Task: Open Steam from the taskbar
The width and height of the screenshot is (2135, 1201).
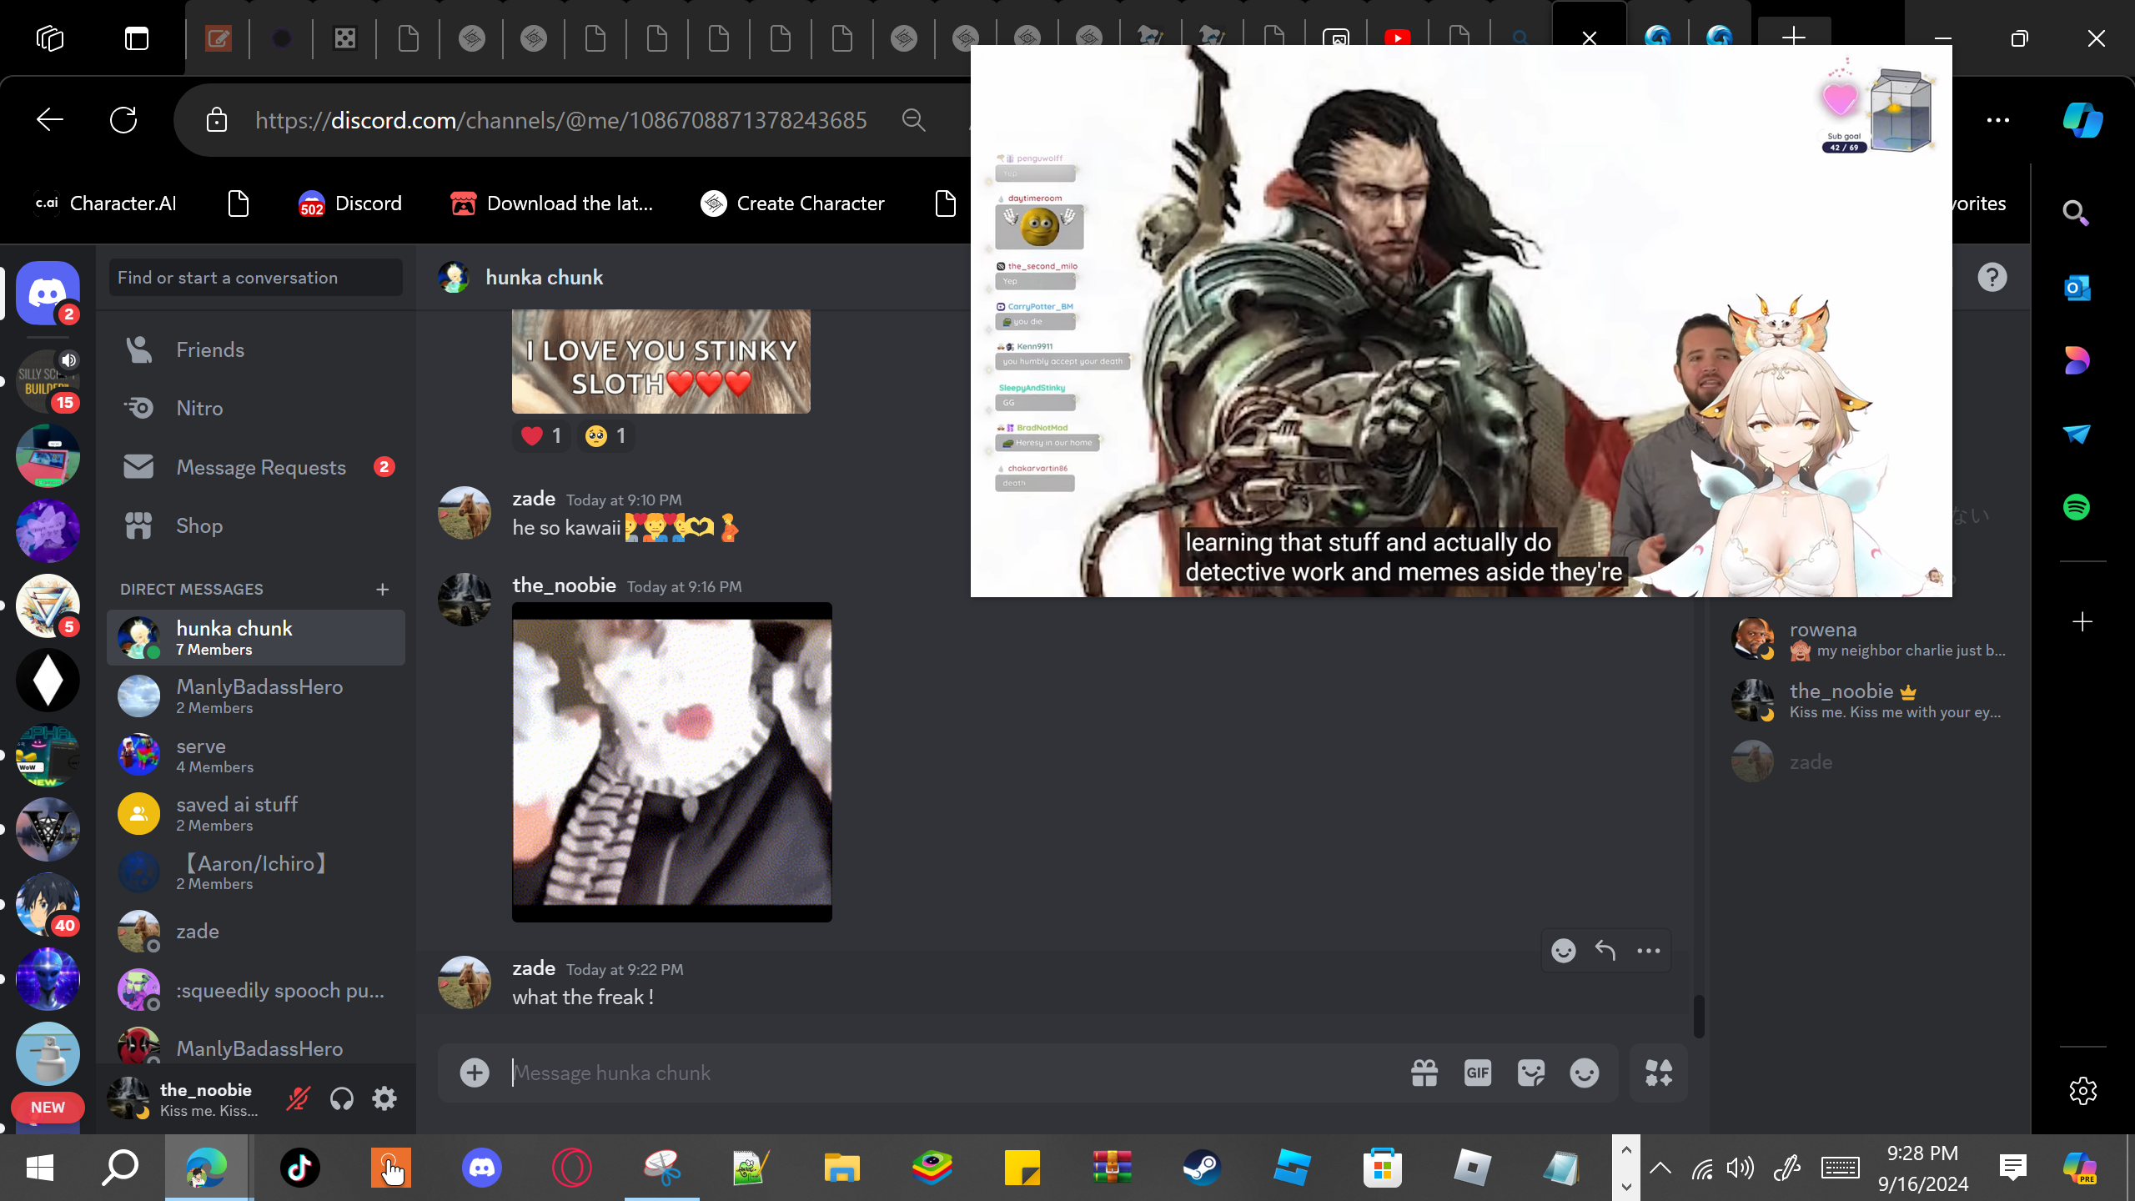Action: click(1202, 1168)
